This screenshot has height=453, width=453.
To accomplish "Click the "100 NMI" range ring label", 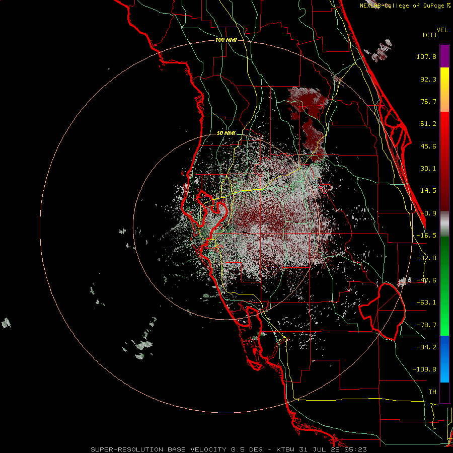I will [226, 40].
